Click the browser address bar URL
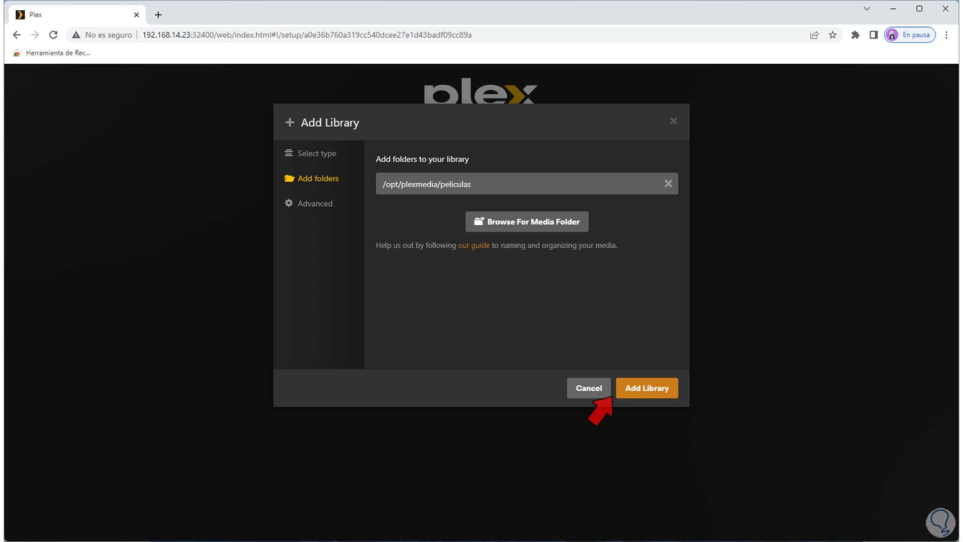This screenshot has height=542, width=963. (307, 35)
